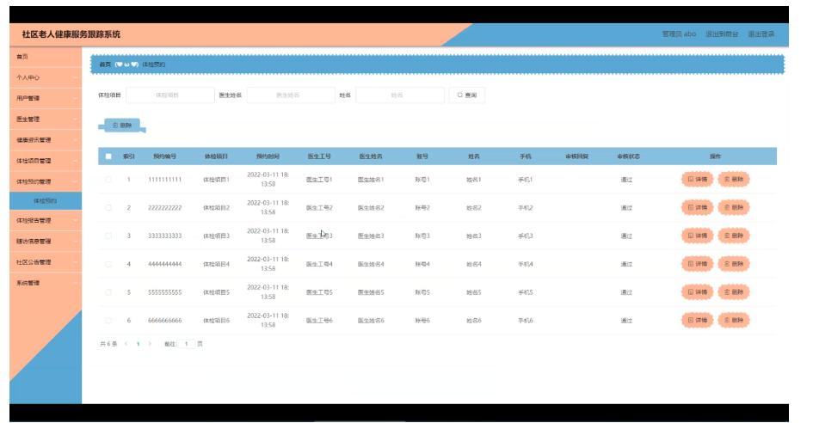Focus the 体检项目 search field
813x423 pixels.
click(170, 95)
